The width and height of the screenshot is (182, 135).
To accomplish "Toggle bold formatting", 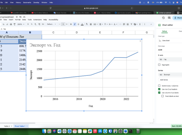I will (x=71, y=24).
